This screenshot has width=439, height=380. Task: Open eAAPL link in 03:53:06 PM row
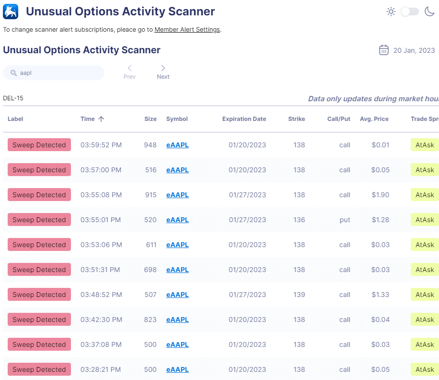(x=177, y=245)
